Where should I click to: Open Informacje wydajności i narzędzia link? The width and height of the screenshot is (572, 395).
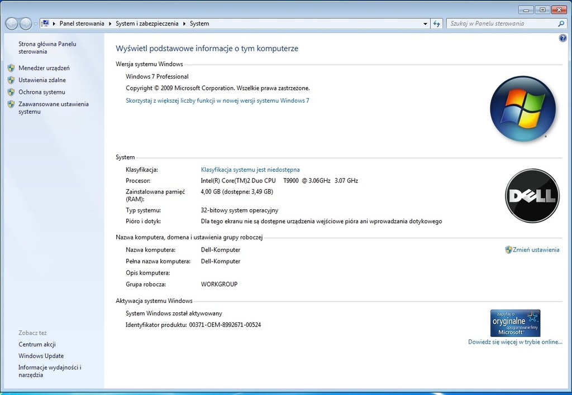[50, 372]
